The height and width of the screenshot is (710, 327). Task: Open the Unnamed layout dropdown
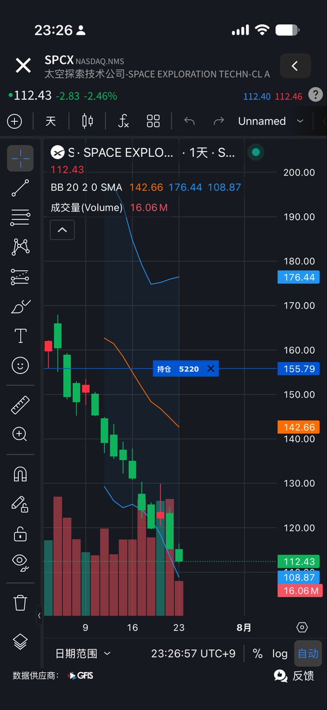[x=270, y=121]
